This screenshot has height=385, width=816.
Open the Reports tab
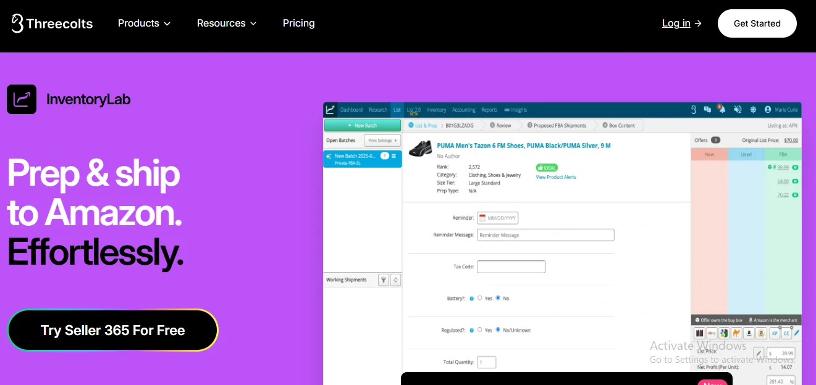point(489,110)
